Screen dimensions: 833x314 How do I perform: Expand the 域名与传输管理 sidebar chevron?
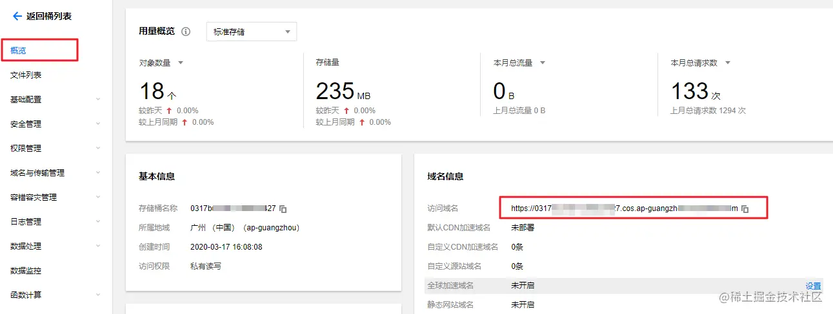98,173
